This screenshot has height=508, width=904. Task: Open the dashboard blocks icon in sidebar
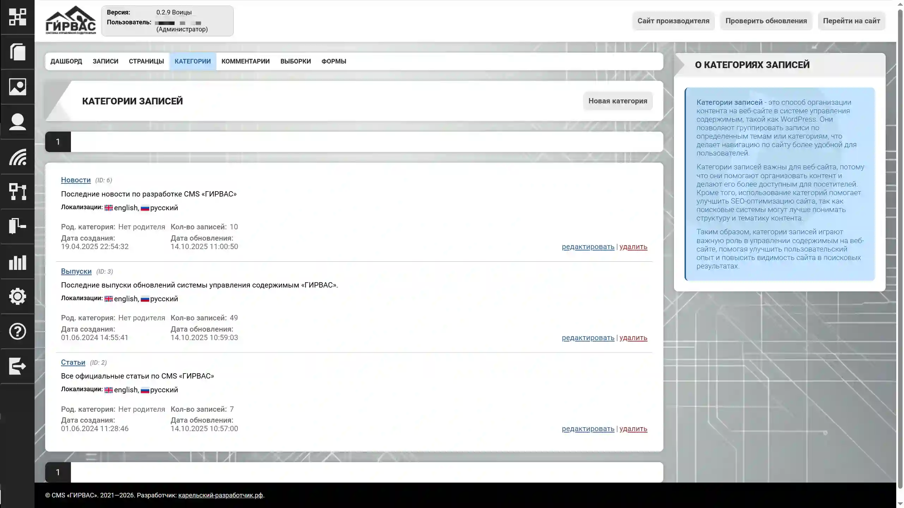click(17, 17)
